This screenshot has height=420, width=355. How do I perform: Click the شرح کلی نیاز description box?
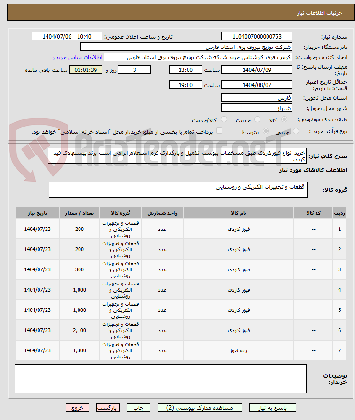[177, 156]
